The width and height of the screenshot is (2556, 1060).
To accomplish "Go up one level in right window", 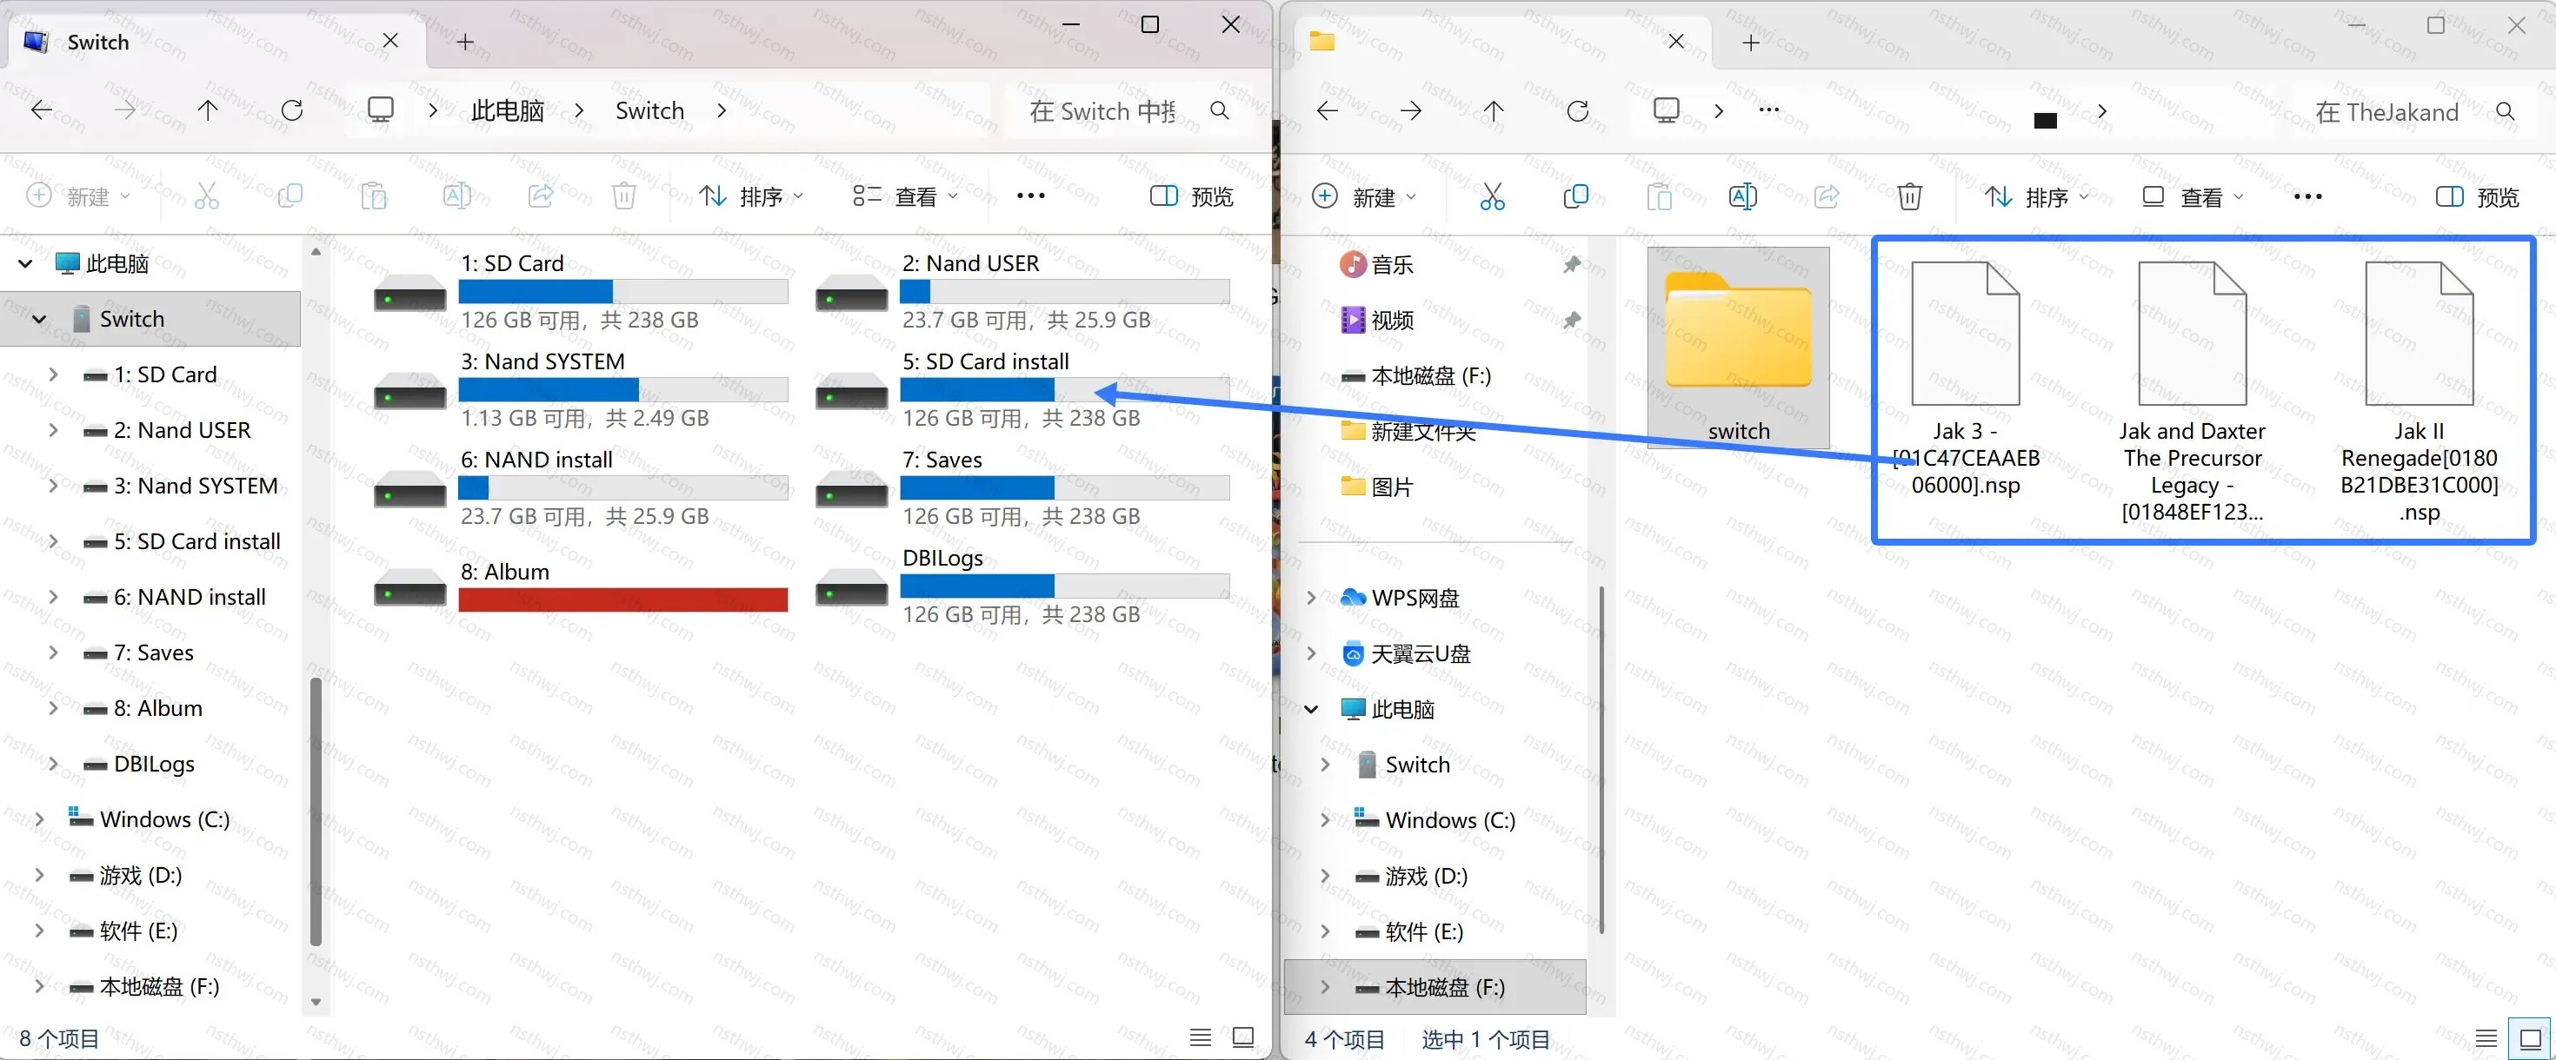I will [x=1494, y=110].
